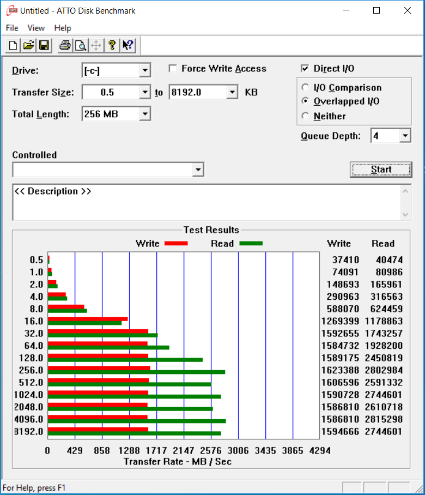This screenshot has height=495, width=425.
Task: Maximize the ATTO Disk Benchmark window
Action: pyautogui.click(x=376, y=10)
